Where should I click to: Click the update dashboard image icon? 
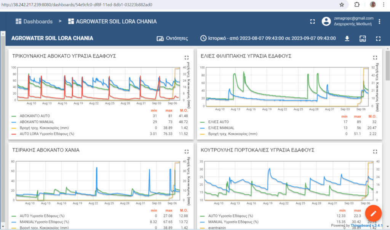pyautogui.click(x=362, y=38)
